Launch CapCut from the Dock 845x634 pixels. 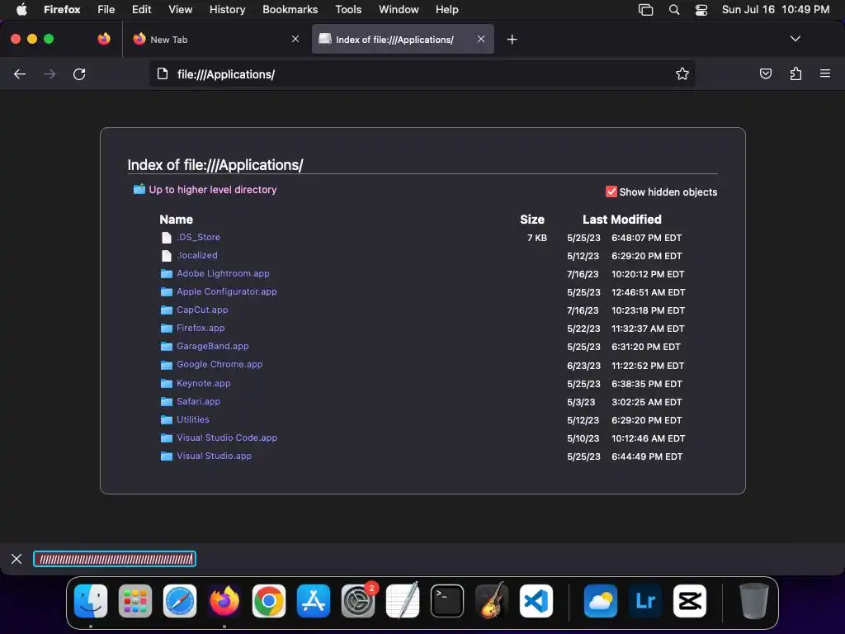690,601
